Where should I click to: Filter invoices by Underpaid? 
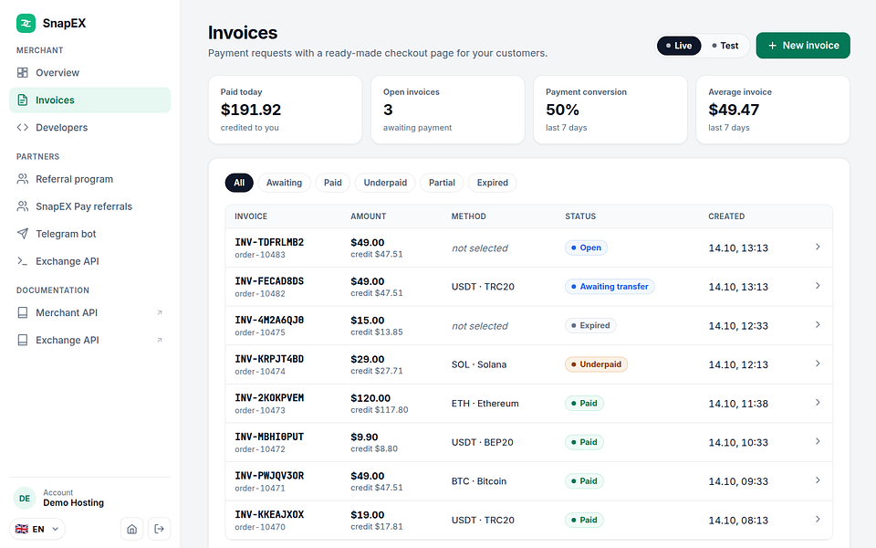click(x=385, y=183)
